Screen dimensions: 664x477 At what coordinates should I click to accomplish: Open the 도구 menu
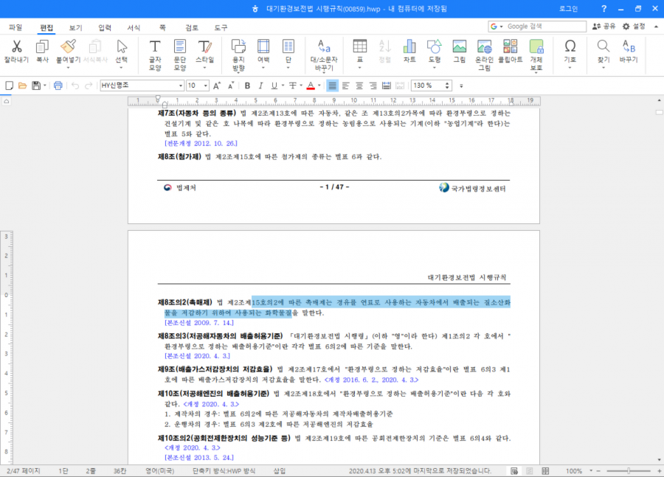click(221, 27)
